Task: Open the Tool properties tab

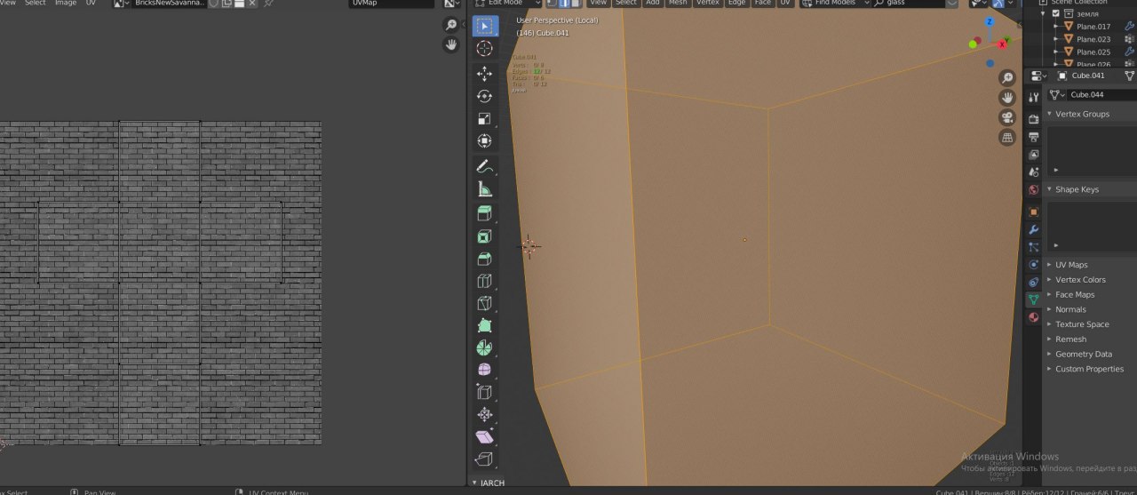Action: [1034, 97]
